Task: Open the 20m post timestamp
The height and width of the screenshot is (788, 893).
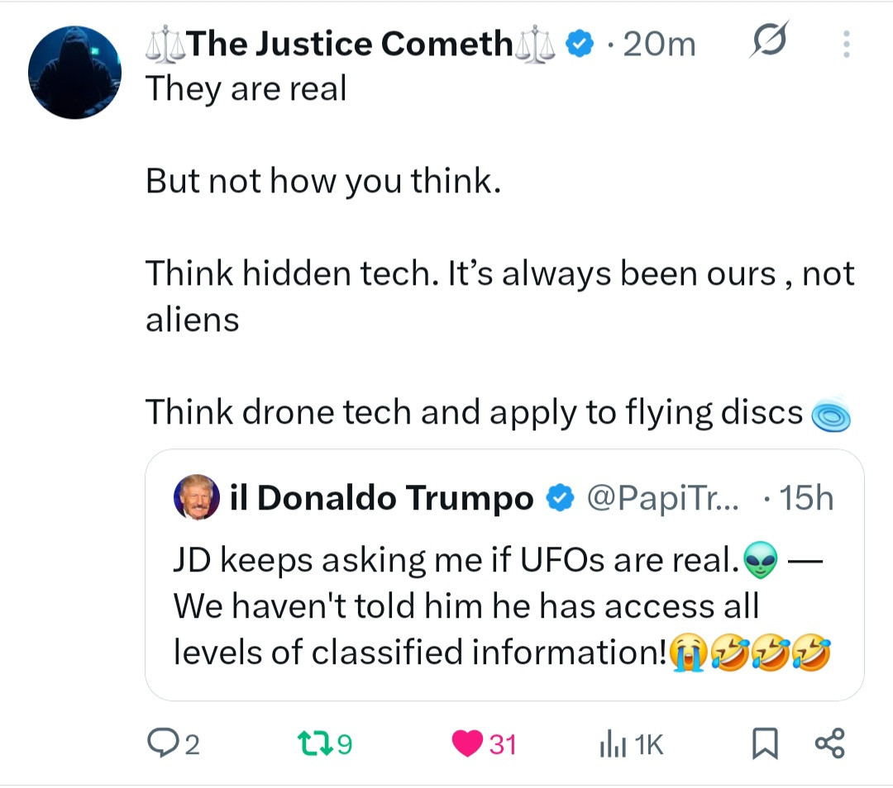Action: pyautogui.click(x=659, y=44)
